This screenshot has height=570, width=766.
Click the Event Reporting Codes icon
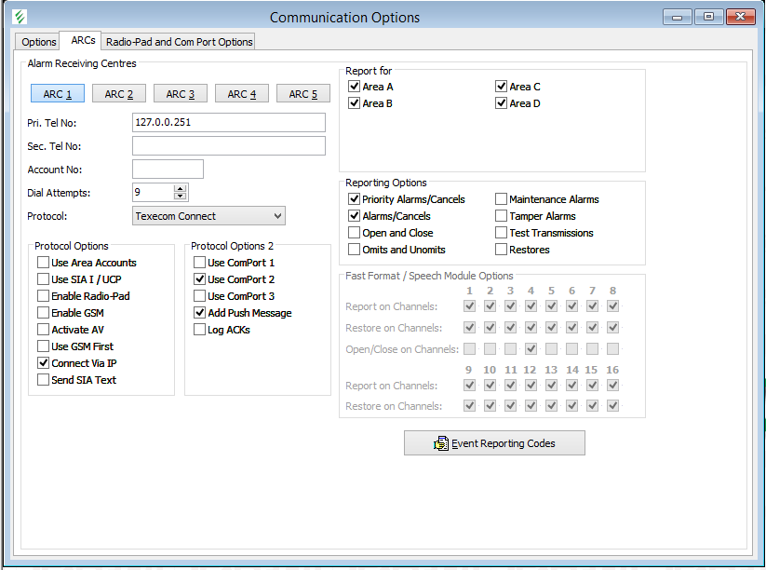point(441,443)
